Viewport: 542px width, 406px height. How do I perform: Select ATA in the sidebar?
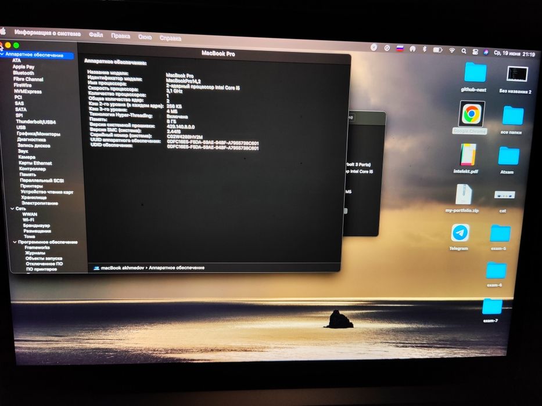[16, 60]
